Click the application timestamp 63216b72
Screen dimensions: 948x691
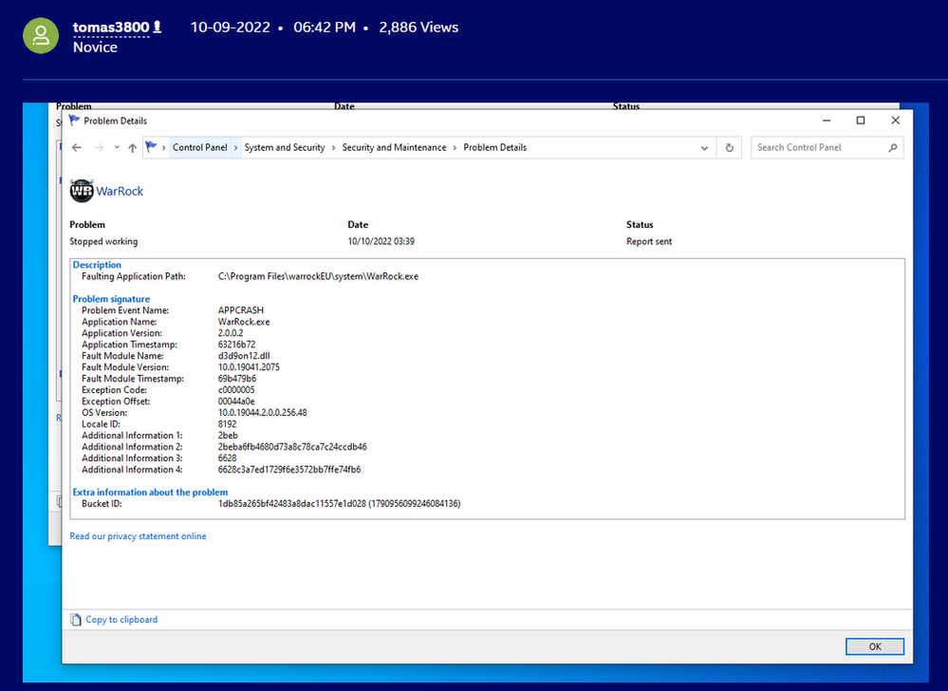(236, 345)
